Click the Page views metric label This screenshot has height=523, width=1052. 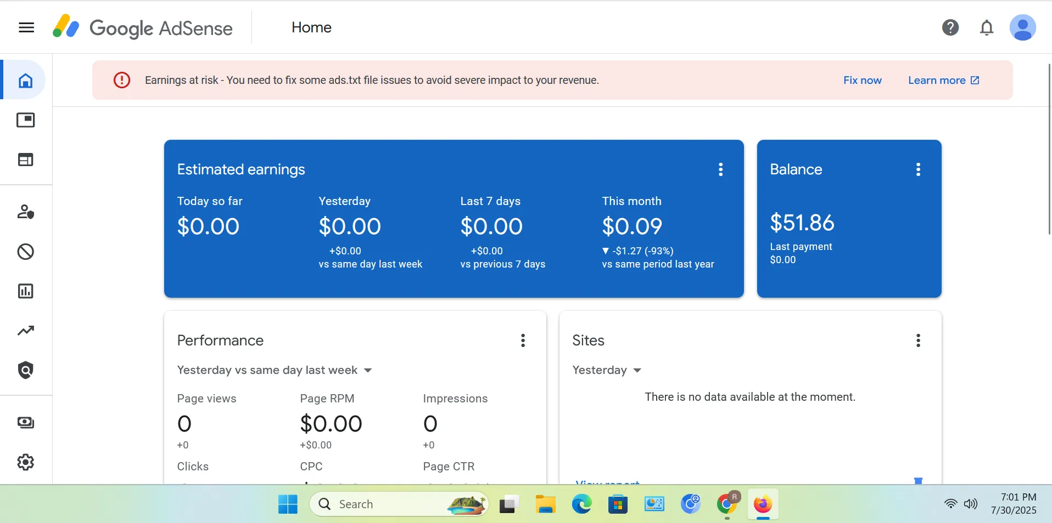tap(206, 399)
